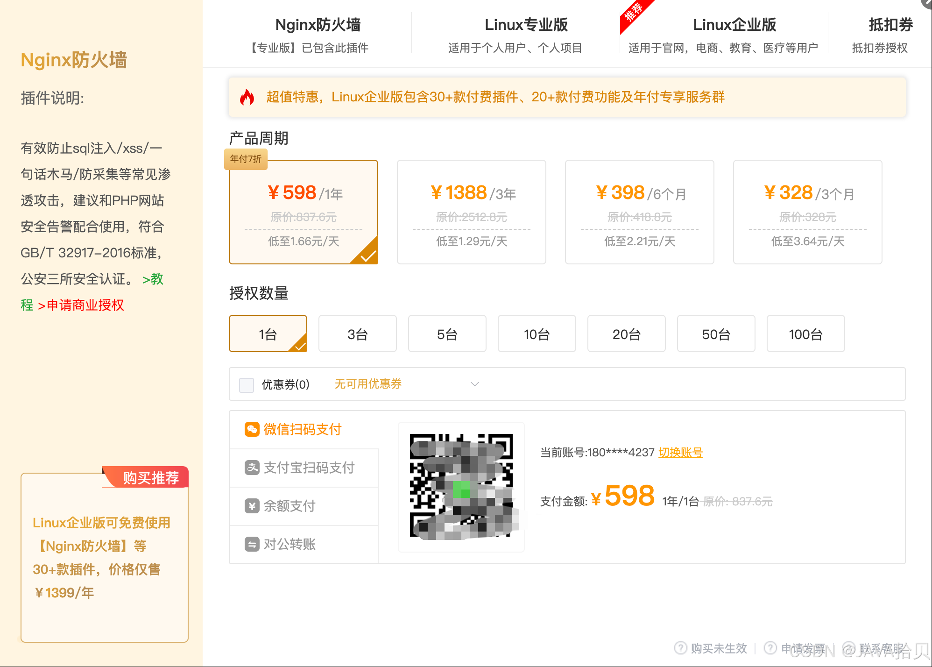
Task: Click the flame icon in the promo banner
Action: (x=247, y=97)
